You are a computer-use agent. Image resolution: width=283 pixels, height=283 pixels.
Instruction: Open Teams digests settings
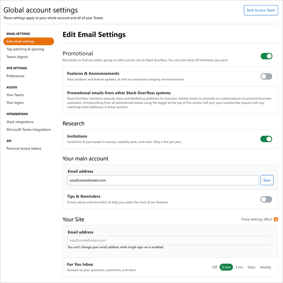17,57
